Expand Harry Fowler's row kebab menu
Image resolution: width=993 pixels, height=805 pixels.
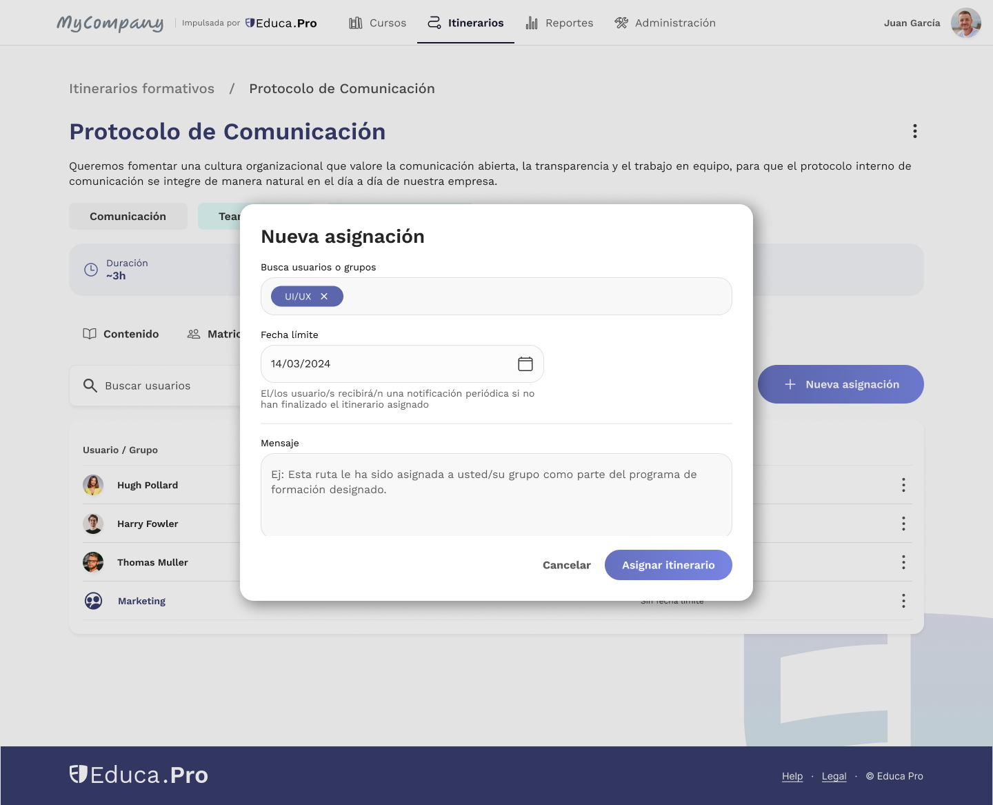pyautogui.click(x=903, y=524)
